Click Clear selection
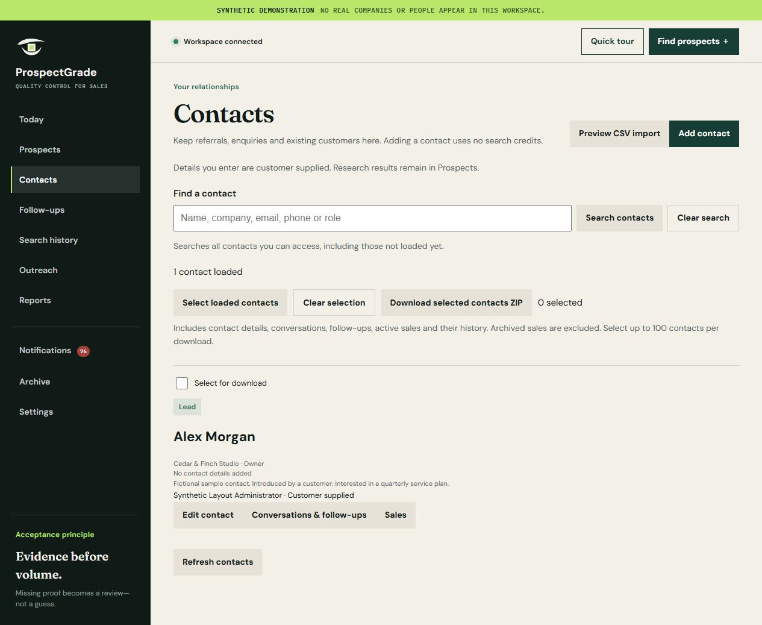This screenshot has width=762, height=625. pos(334,303)
